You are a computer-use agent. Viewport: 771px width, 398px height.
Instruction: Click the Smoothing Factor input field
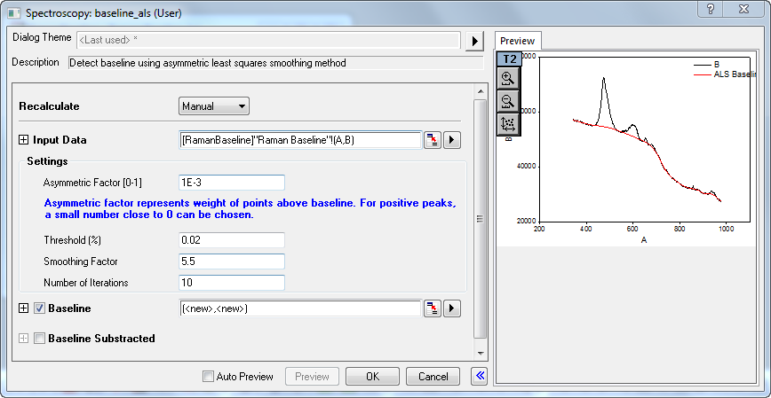(x=231, y=261)
